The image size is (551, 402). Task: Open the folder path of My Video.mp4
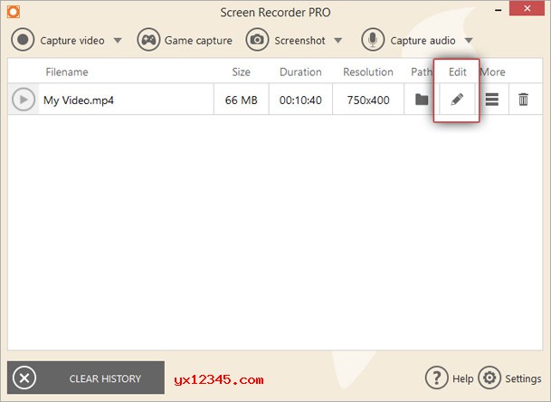422,100
